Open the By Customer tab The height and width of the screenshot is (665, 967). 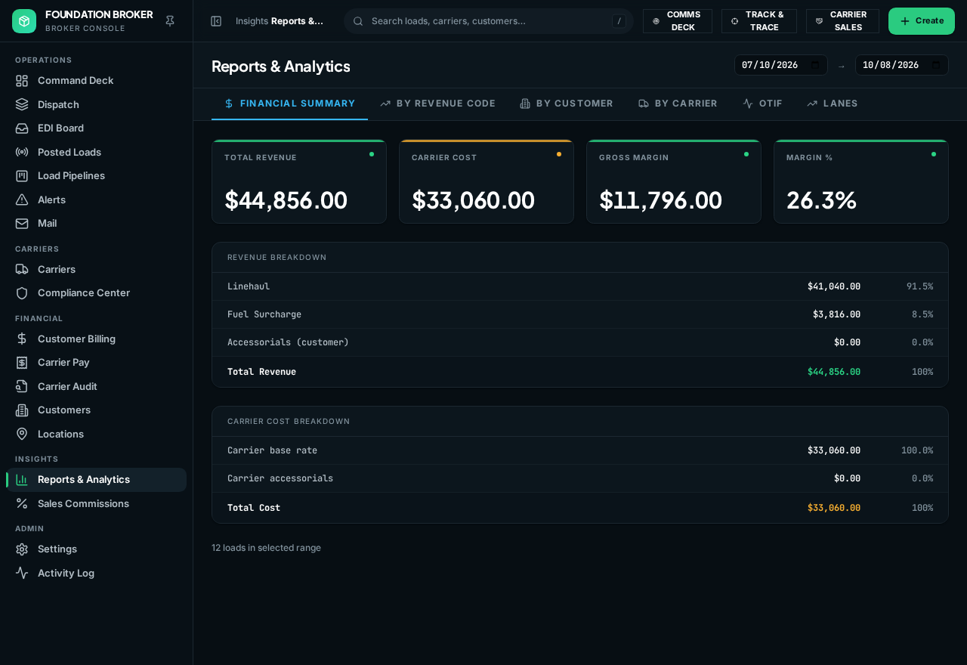point(567,104)
